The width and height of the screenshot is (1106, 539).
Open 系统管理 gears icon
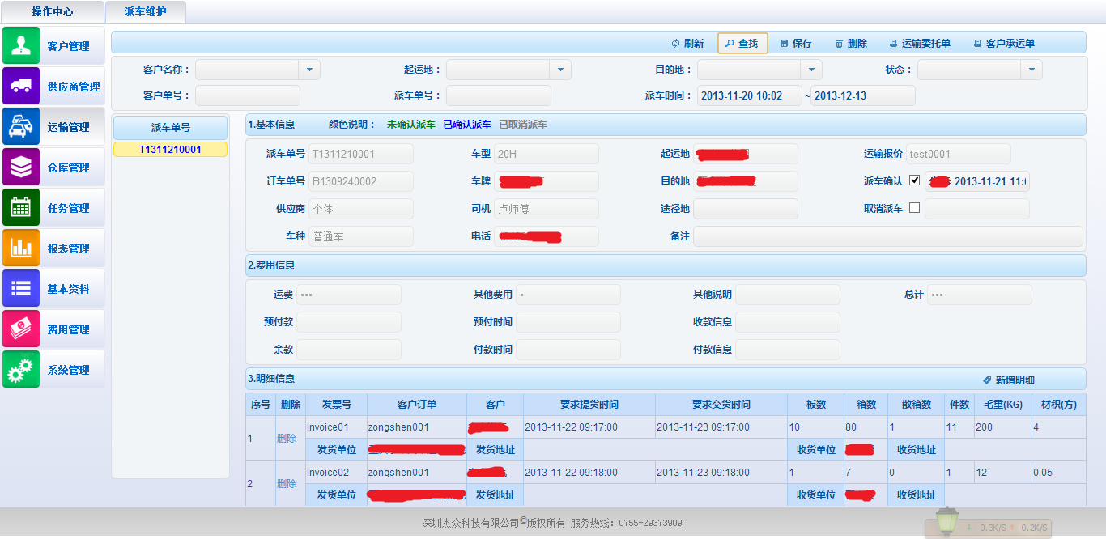pyautogui.click(x=21, y=369)
